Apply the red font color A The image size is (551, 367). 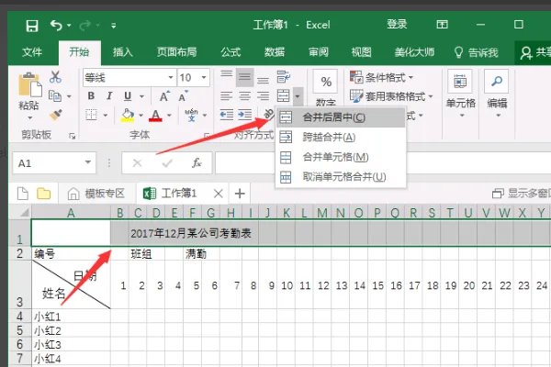155,115
